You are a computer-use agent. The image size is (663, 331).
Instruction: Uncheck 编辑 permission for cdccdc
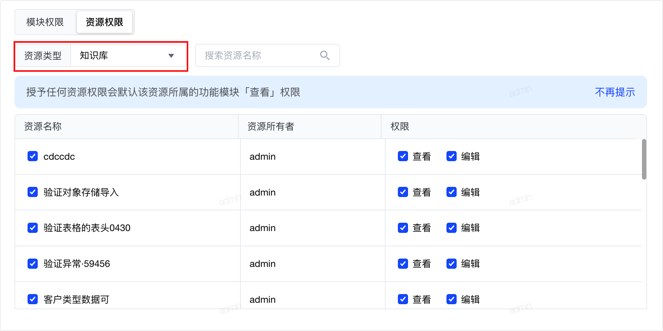[x=452, y=156]
